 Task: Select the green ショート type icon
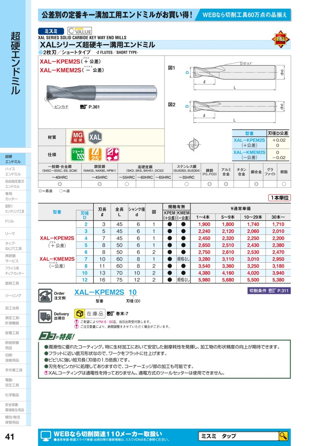(78, 154)
